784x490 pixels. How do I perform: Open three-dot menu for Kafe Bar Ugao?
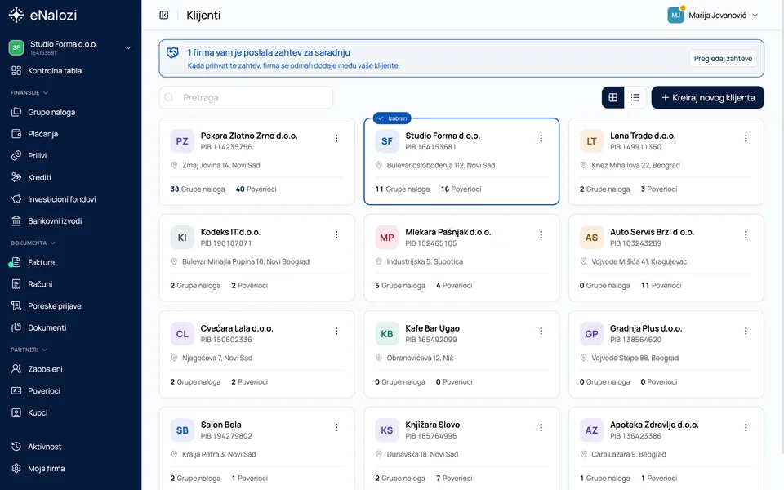(x=541, y=331)
